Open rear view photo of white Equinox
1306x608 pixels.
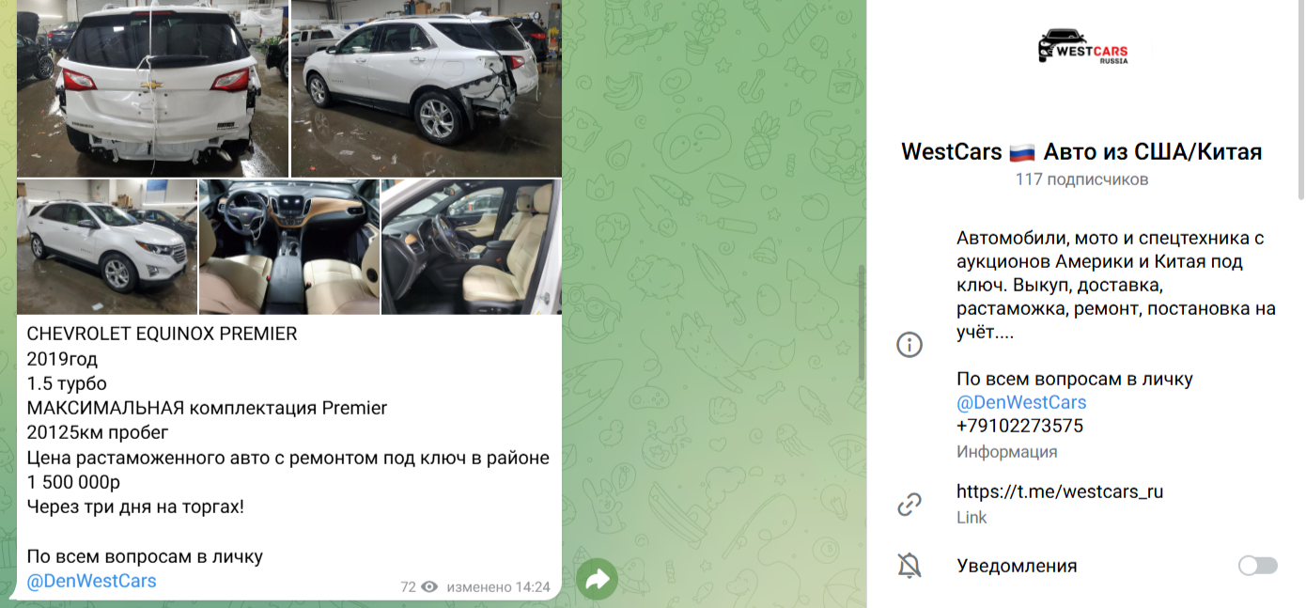152,88
